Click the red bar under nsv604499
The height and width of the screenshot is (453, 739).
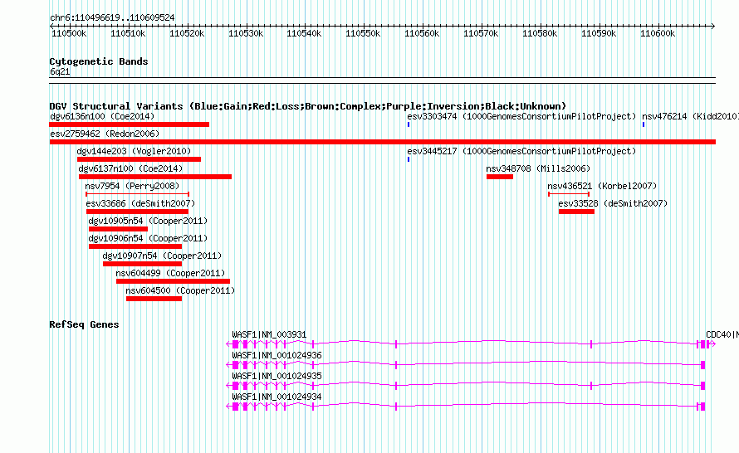173,281
